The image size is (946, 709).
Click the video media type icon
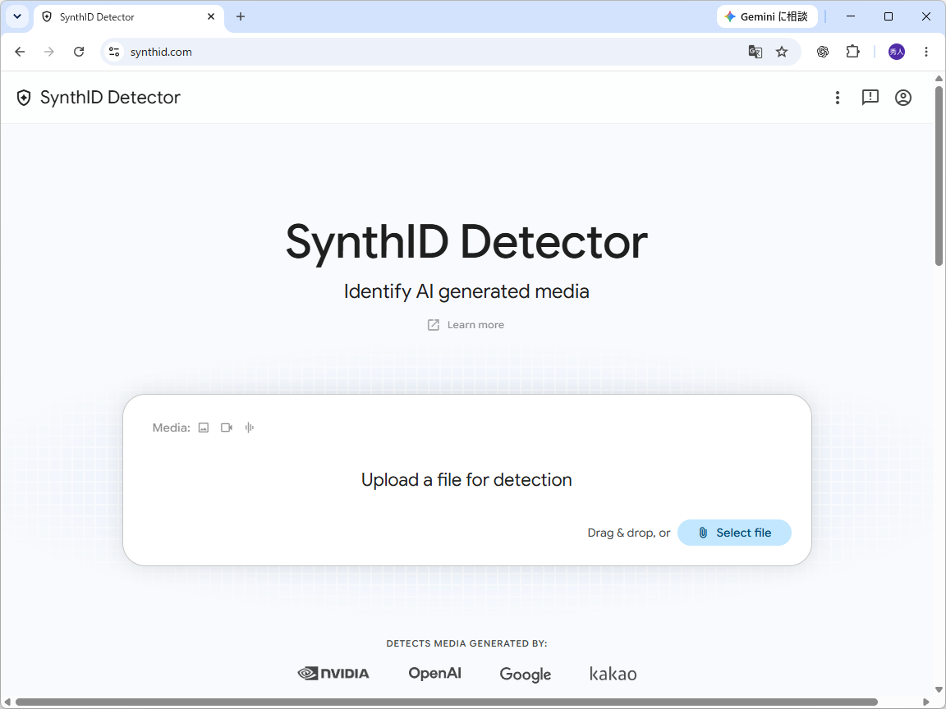coord(227,428)
